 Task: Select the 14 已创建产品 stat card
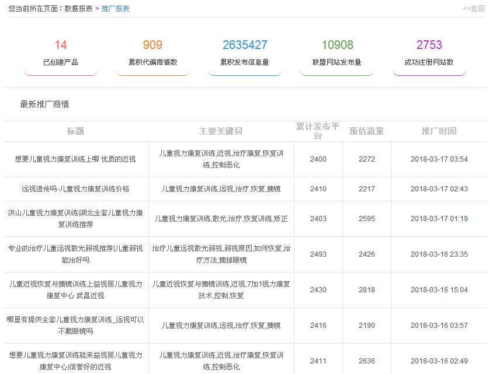pos(61,57)
